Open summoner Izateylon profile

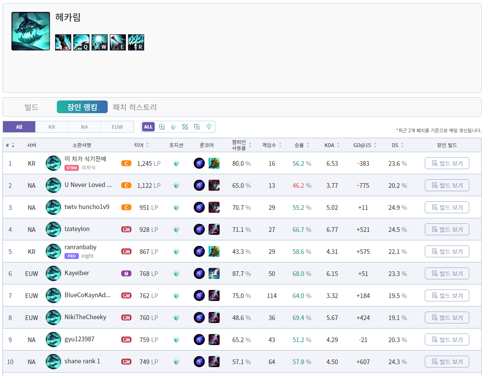coord(77,229)
